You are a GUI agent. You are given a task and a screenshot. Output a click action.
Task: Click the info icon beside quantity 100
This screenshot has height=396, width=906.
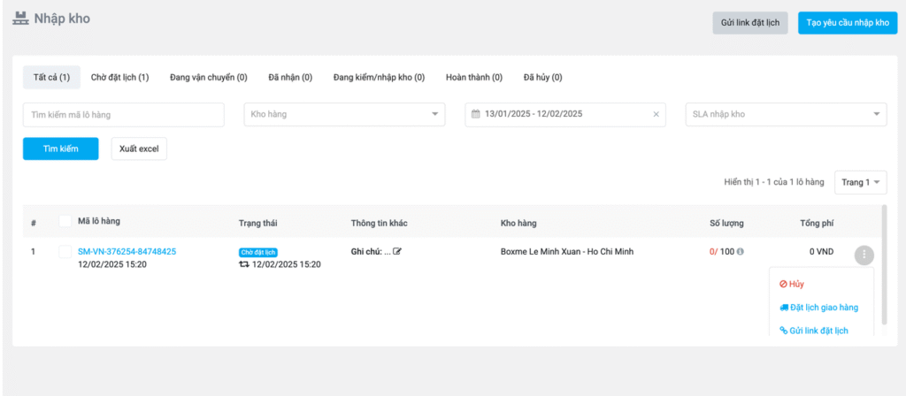pyautogui.click(x=741, y=252)
